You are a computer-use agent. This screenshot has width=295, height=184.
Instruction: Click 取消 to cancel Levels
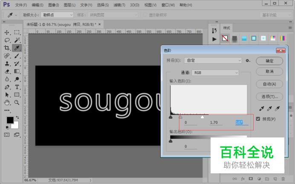click(269, 71)
